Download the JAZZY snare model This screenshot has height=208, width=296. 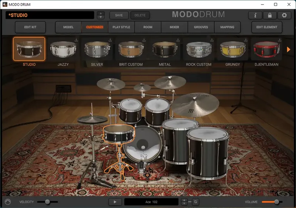(x=76, y=40)
